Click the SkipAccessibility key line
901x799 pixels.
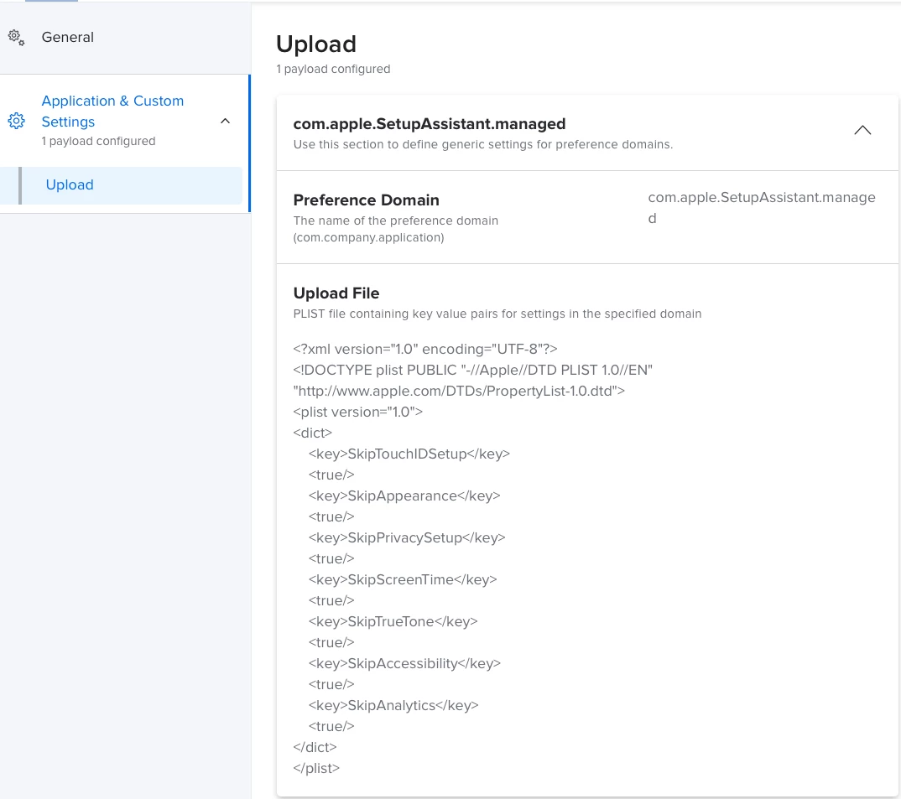click(404, 663)
